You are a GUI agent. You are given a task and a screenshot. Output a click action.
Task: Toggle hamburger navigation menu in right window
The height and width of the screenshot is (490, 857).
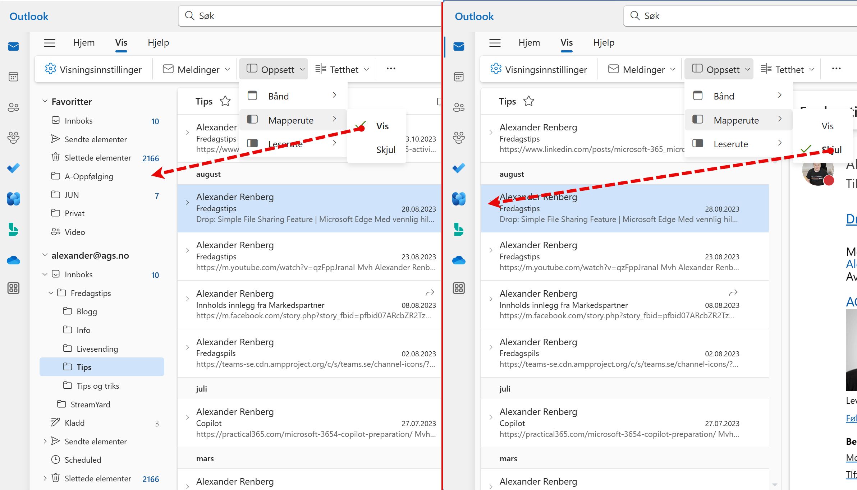click(x=495, y=43)
